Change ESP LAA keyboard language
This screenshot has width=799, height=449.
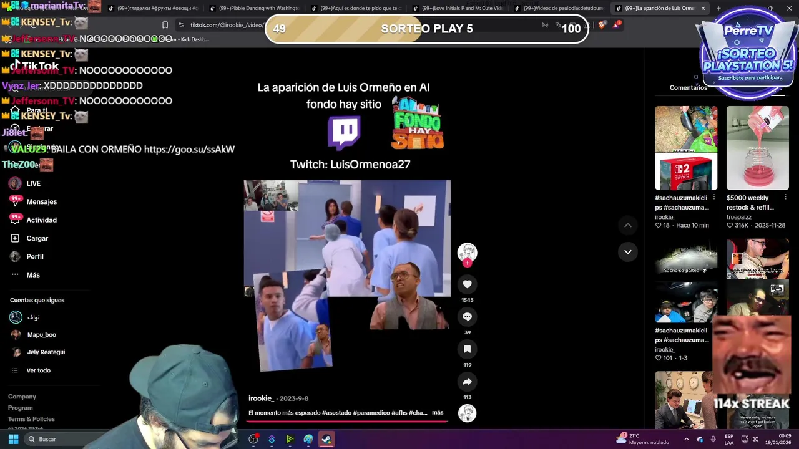[x=729, y=439]
